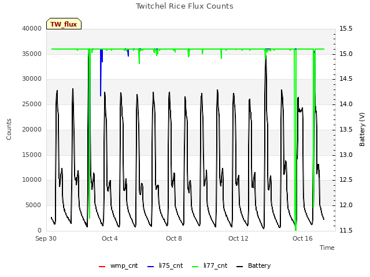Click the blue li75_cnt legend color marker
Viewport: 370px width, 277px height.
click(150, 267)
